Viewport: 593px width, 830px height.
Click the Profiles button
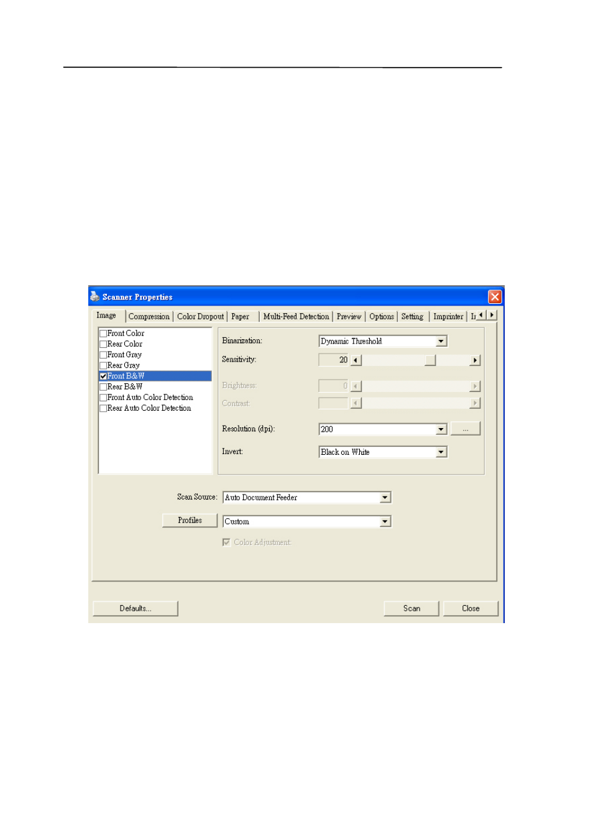pos(190,521)
